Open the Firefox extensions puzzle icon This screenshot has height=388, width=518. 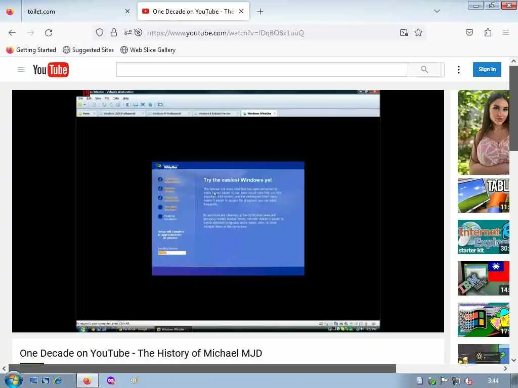tap(488, 32)
